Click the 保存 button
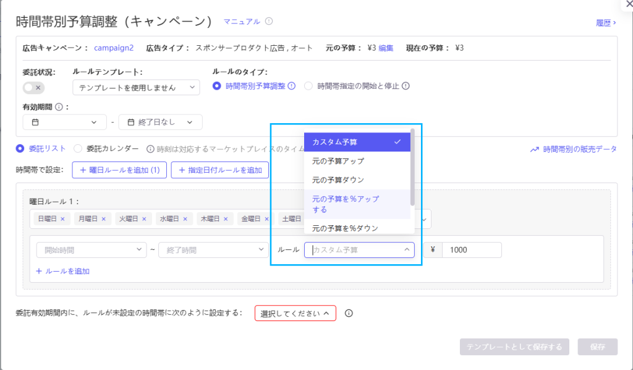This screenshot has height=370, width=633. coord(598,347)
